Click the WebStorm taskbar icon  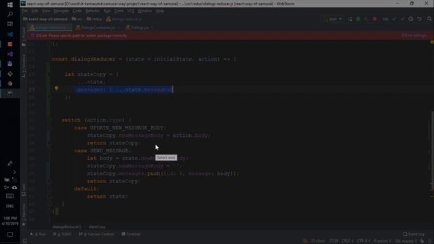click(x=10, y=94)
